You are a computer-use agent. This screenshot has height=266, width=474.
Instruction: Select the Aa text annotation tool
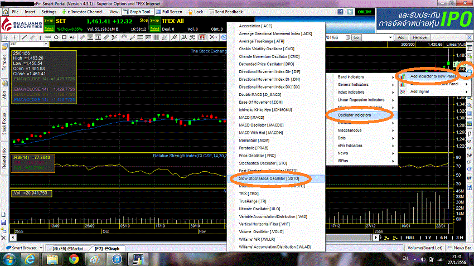72,37
